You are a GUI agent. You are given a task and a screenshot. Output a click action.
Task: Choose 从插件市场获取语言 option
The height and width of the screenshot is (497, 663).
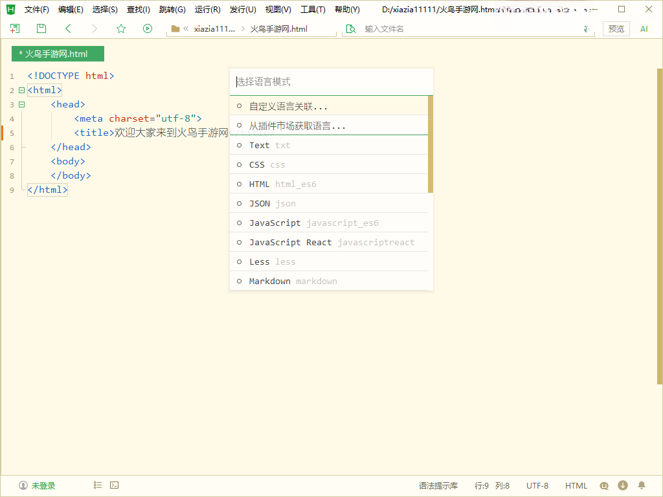coord(329,126)
